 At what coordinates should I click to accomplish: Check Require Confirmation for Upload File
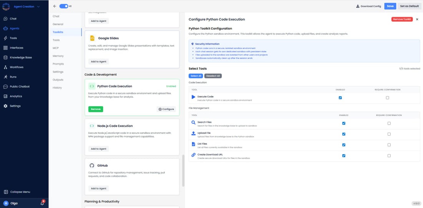click(x=389, y=134)
